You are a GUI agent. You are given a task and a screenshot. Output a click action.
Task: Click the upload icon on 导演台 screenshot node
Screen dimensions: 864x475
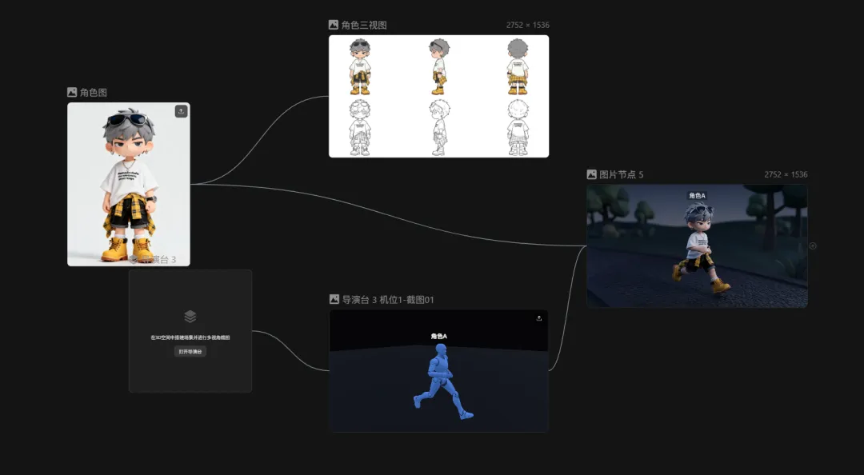tap(539, 318)
